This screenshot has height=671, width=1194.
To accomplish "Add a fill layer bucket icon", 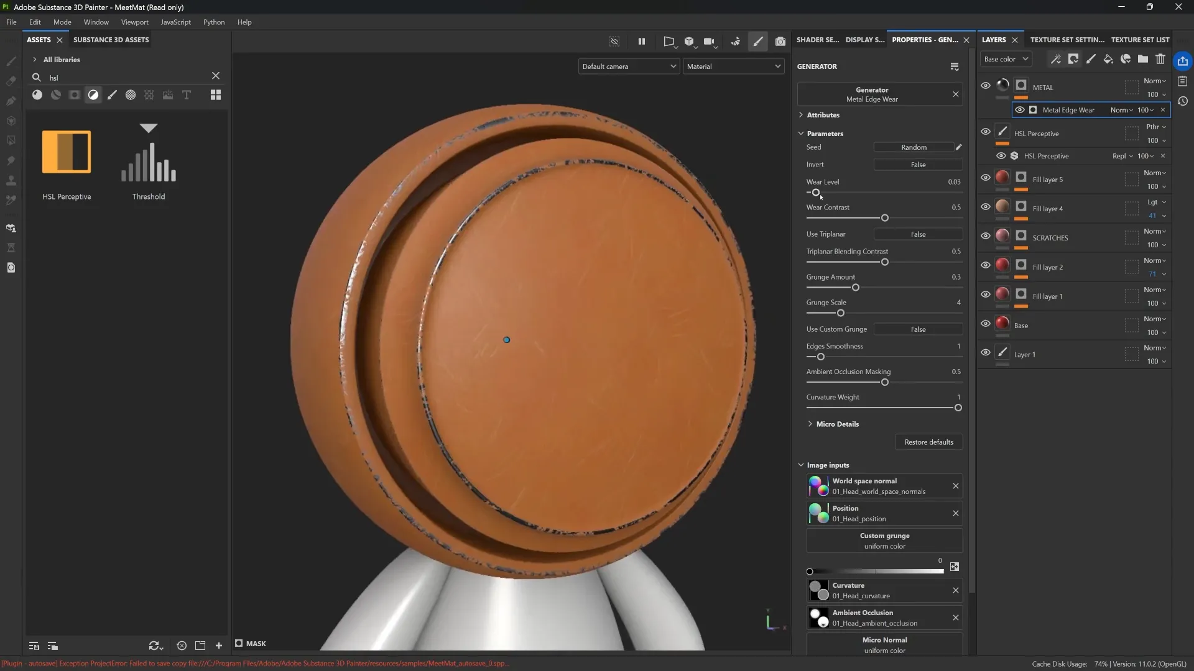I will click(x=1108, y=59).
